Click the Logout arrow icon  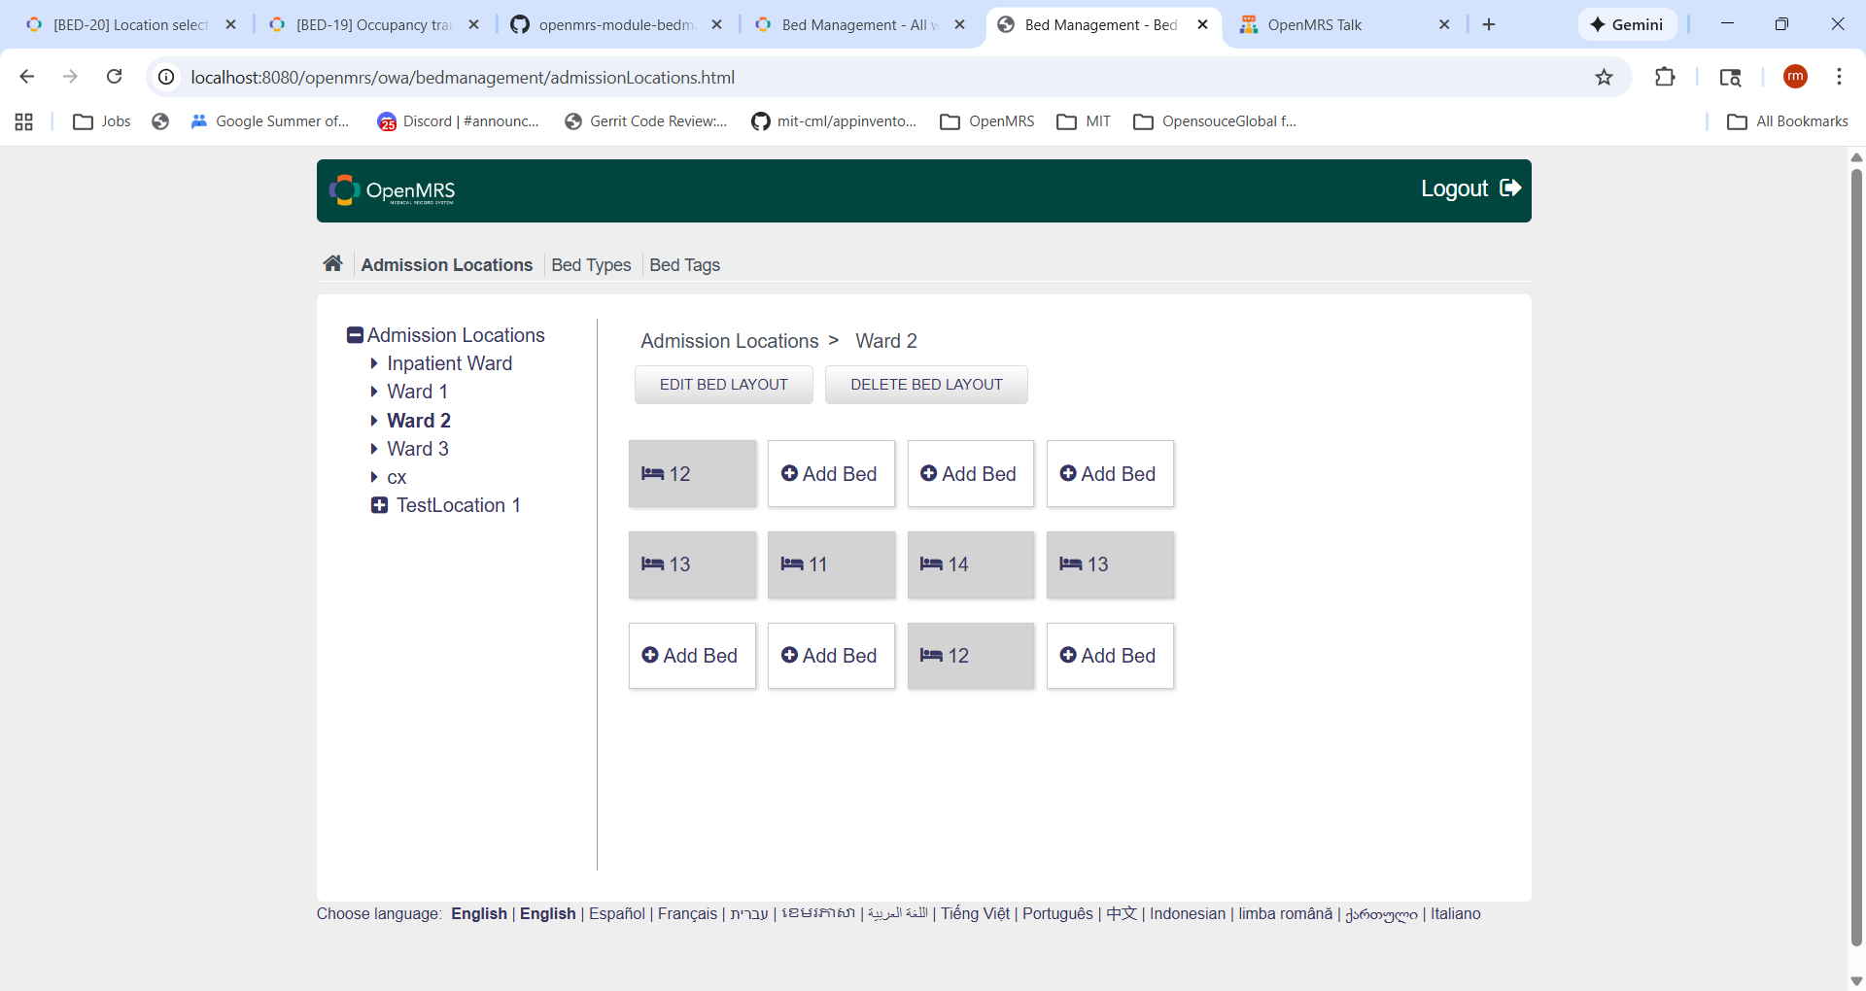1510,188
